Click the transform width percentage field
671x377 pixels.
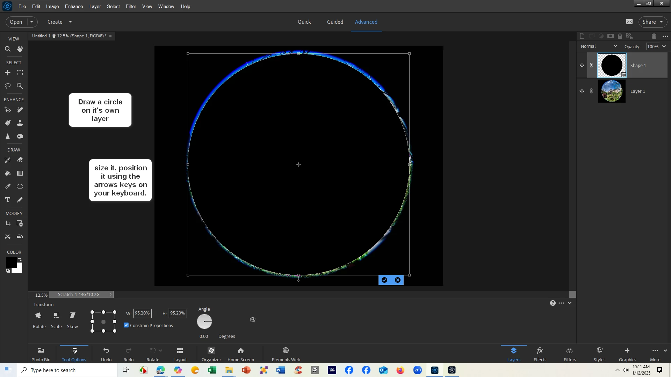pos(142,313)
